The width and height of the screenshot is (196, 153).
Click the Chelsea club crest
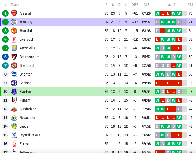click(x=14, y=83)
